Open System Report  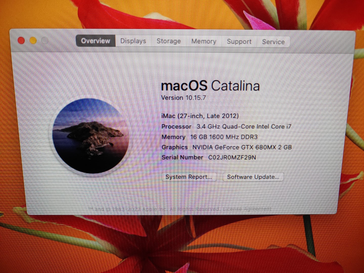click(x=189, y=177)
